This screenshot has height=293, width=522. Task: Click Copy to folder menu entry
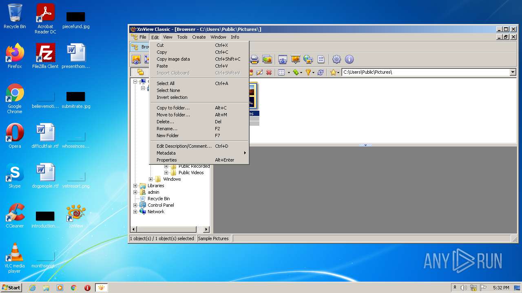pyautogui.click(x=173, y=108)
